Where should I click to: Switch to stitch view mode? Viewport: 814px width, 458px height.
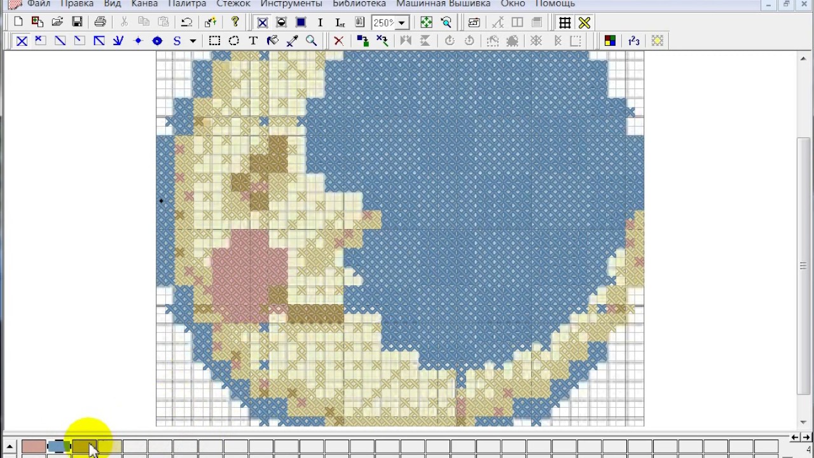point(262,22)
